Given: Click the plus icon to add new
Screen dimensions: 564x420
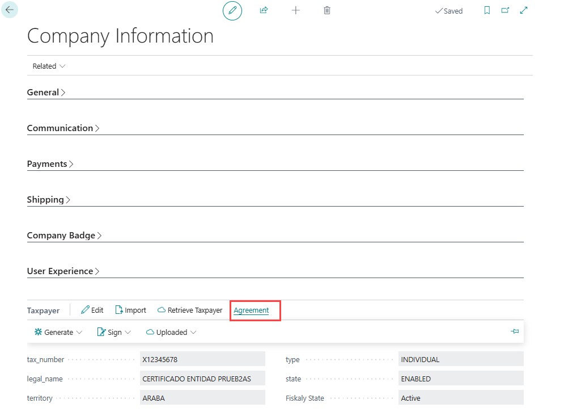Looking at the screenshot, I should point(295,10).
